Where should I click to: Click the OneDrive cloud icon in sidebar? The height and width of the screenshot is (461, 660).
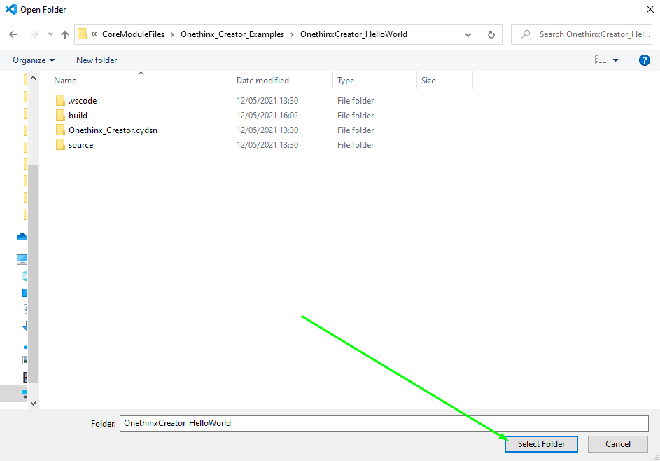point(22,238)
